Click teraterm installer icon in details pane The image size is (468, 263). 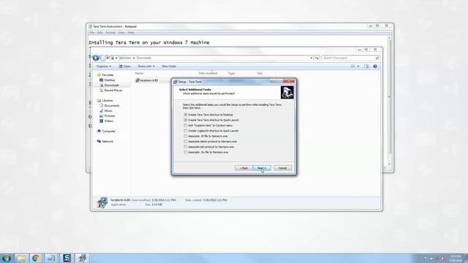point(102,202)
